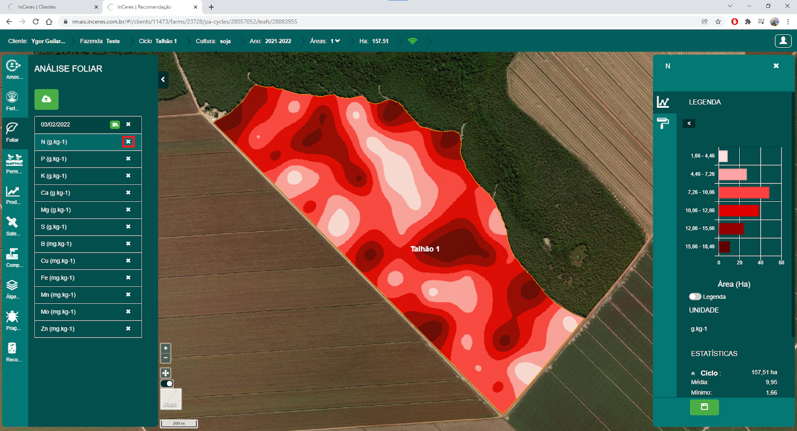Collapse legend with double-chevron button

coord(689,123)
